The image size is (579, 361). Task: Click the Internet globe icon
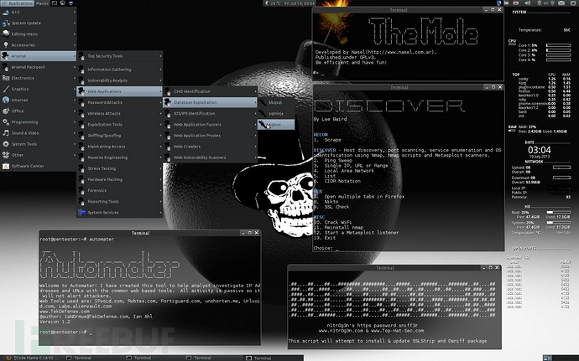pyautogui.click(x=6, y=100)
